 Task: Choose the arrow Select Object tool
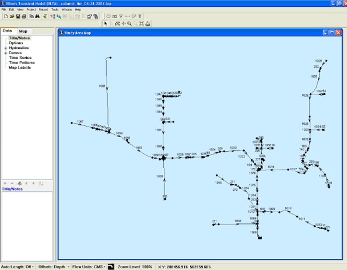pyautogui.click(x=106, y=23)
